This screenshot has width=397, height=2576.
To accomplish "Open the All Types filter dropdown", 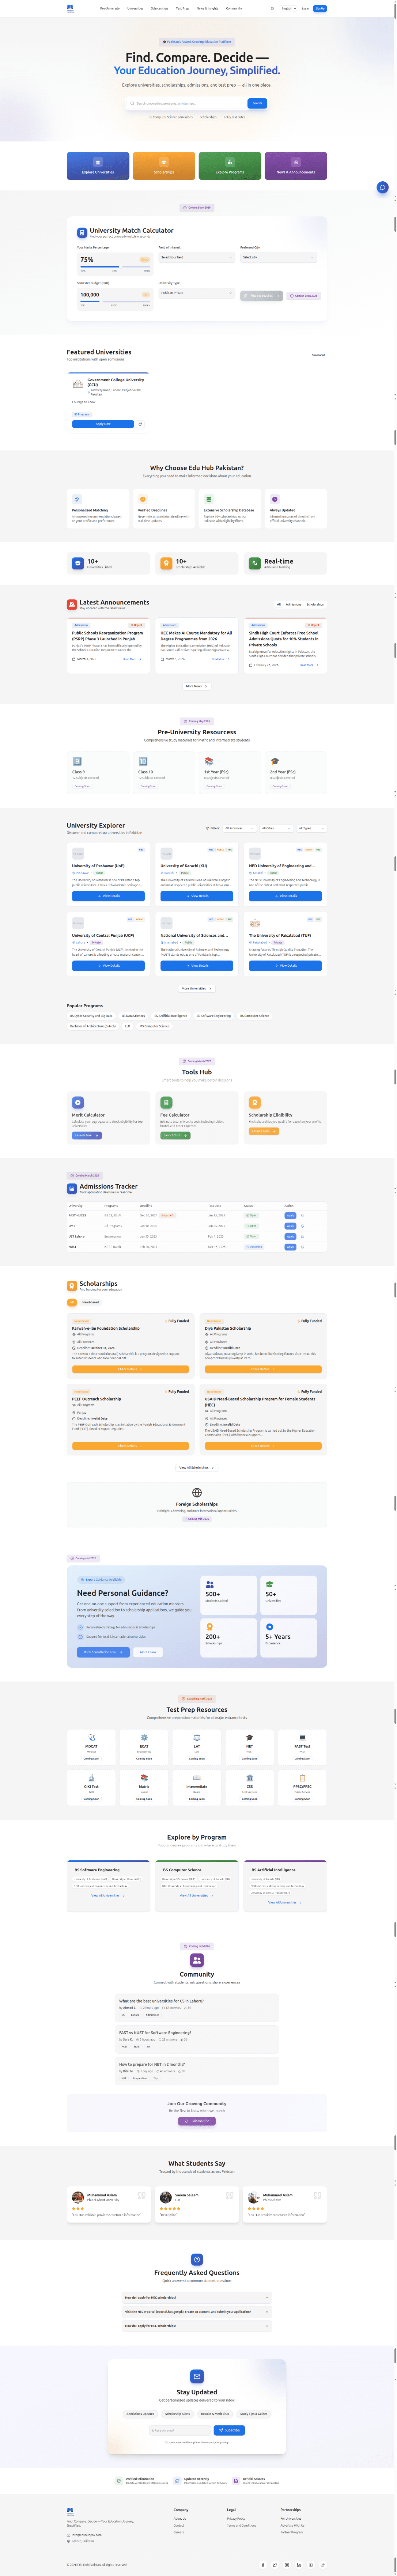I will coord(311,828).
